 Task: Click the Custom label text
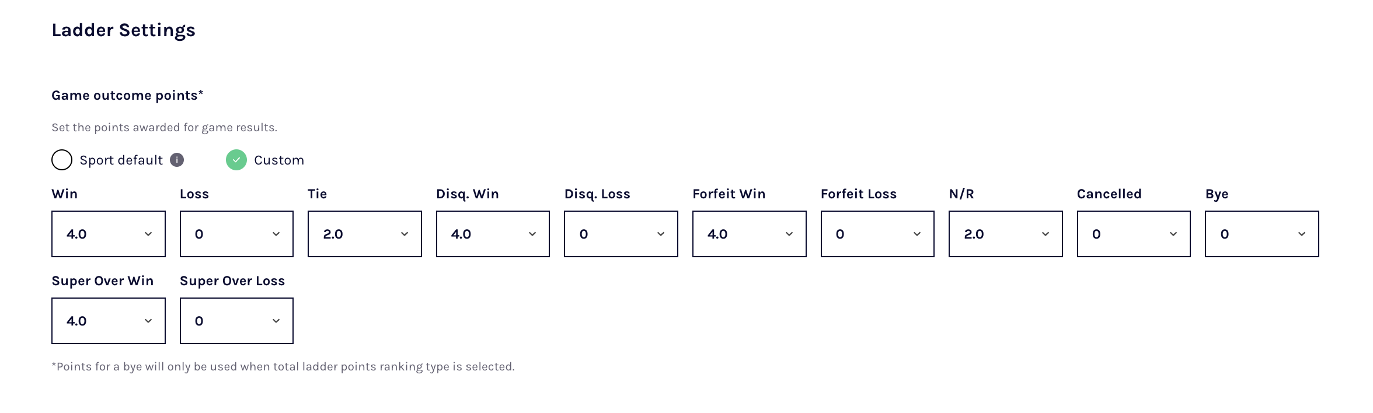click(279, 160)
